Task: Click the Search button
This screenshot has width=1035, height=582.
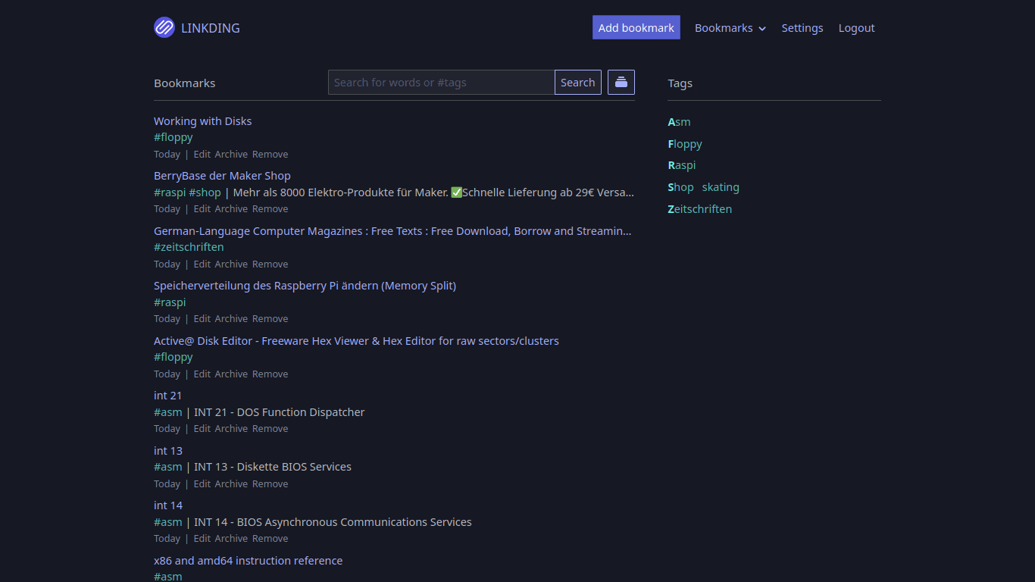Action: pos(577,83)
